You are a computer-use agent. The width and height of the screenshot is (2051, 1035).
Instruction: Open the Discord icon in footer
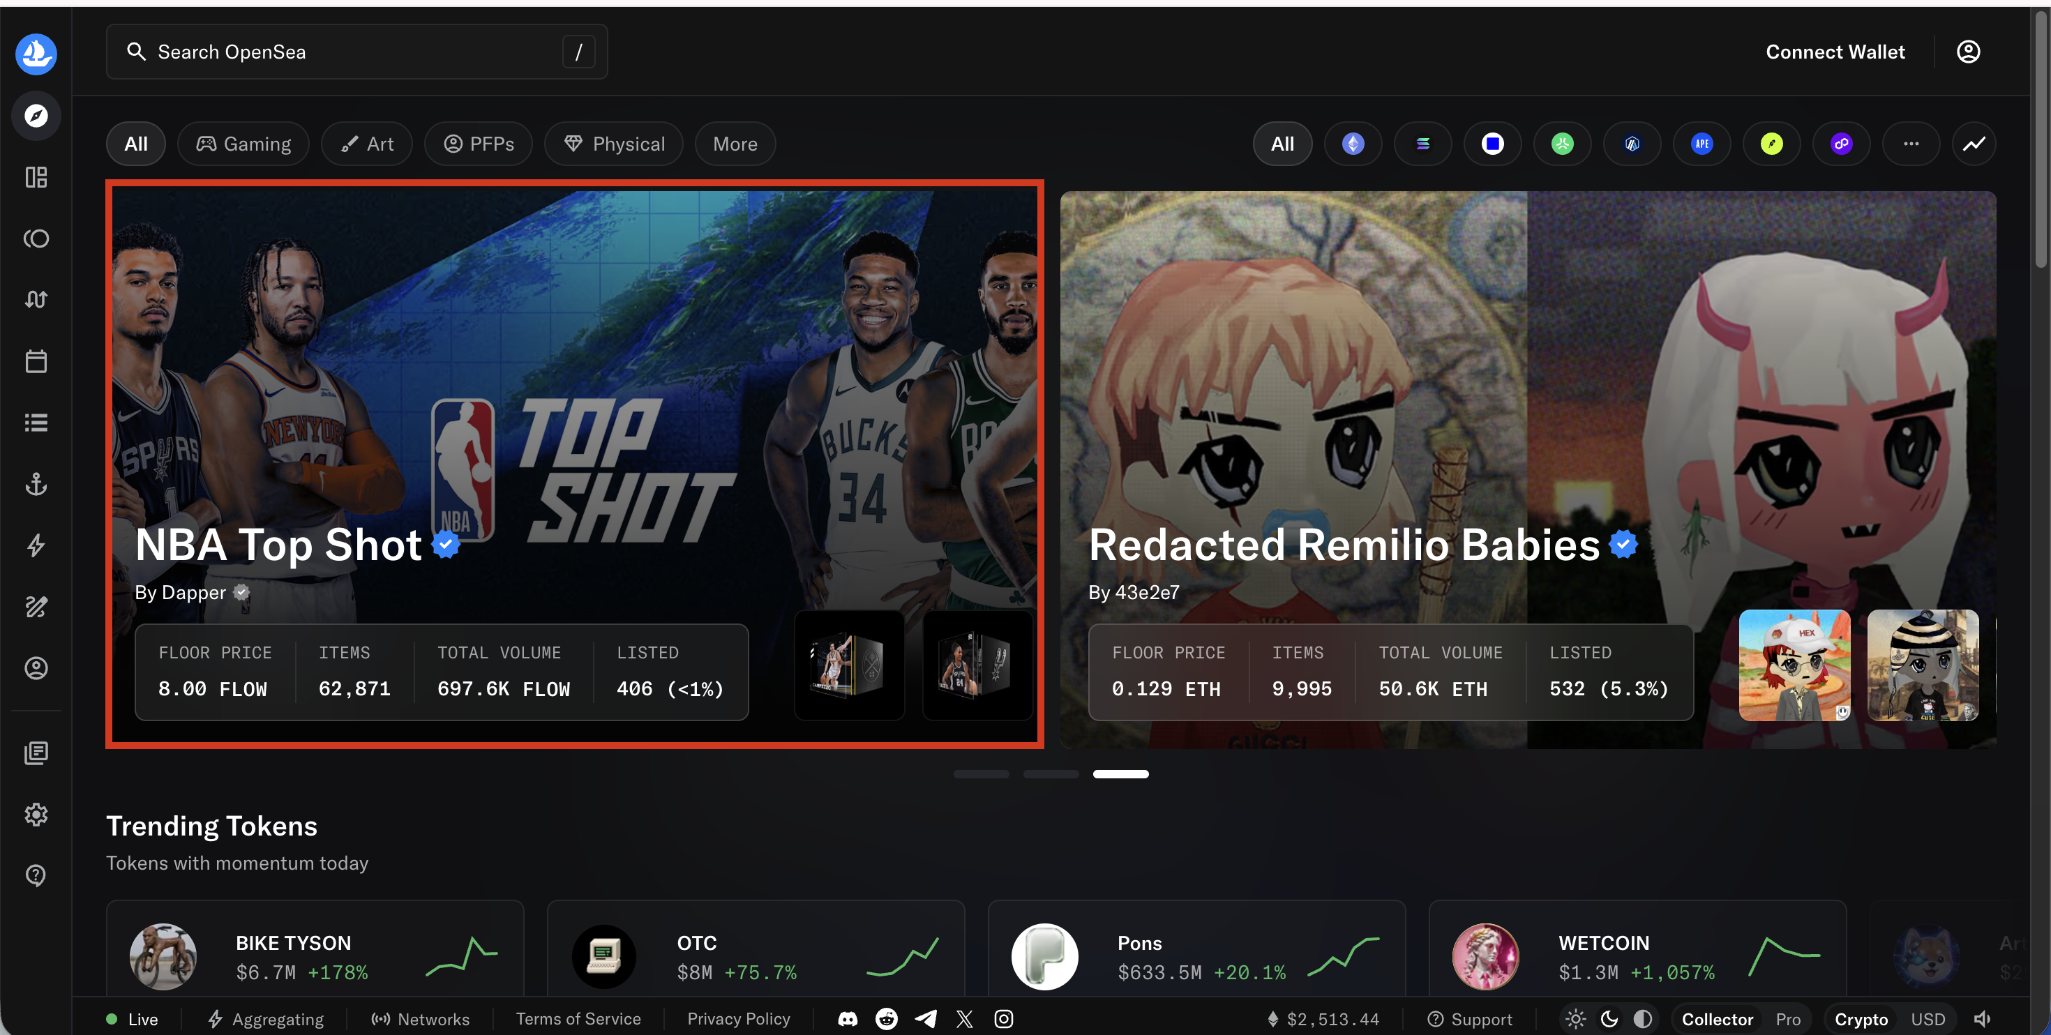point(847,1019)
